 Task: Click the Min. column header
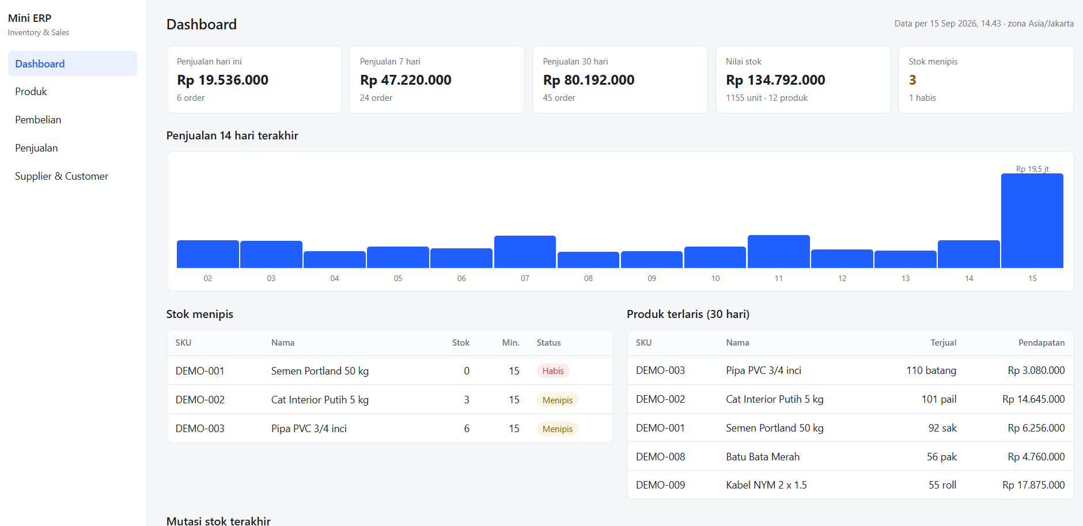pos(510,343)
